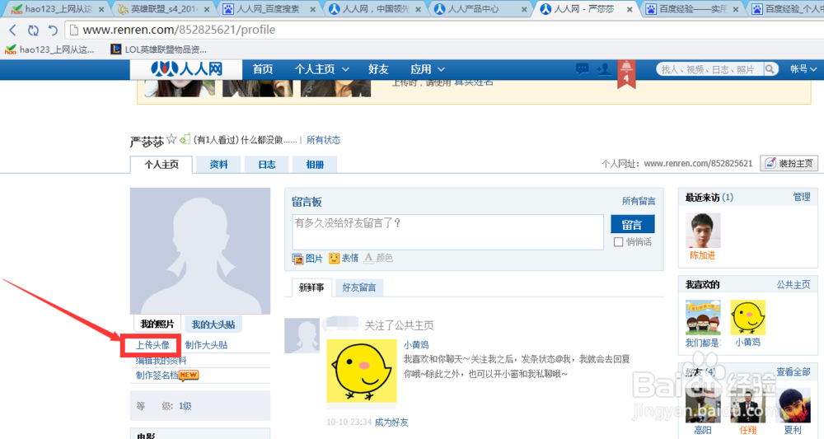Open 制作签名档 link

coord(157,375)
